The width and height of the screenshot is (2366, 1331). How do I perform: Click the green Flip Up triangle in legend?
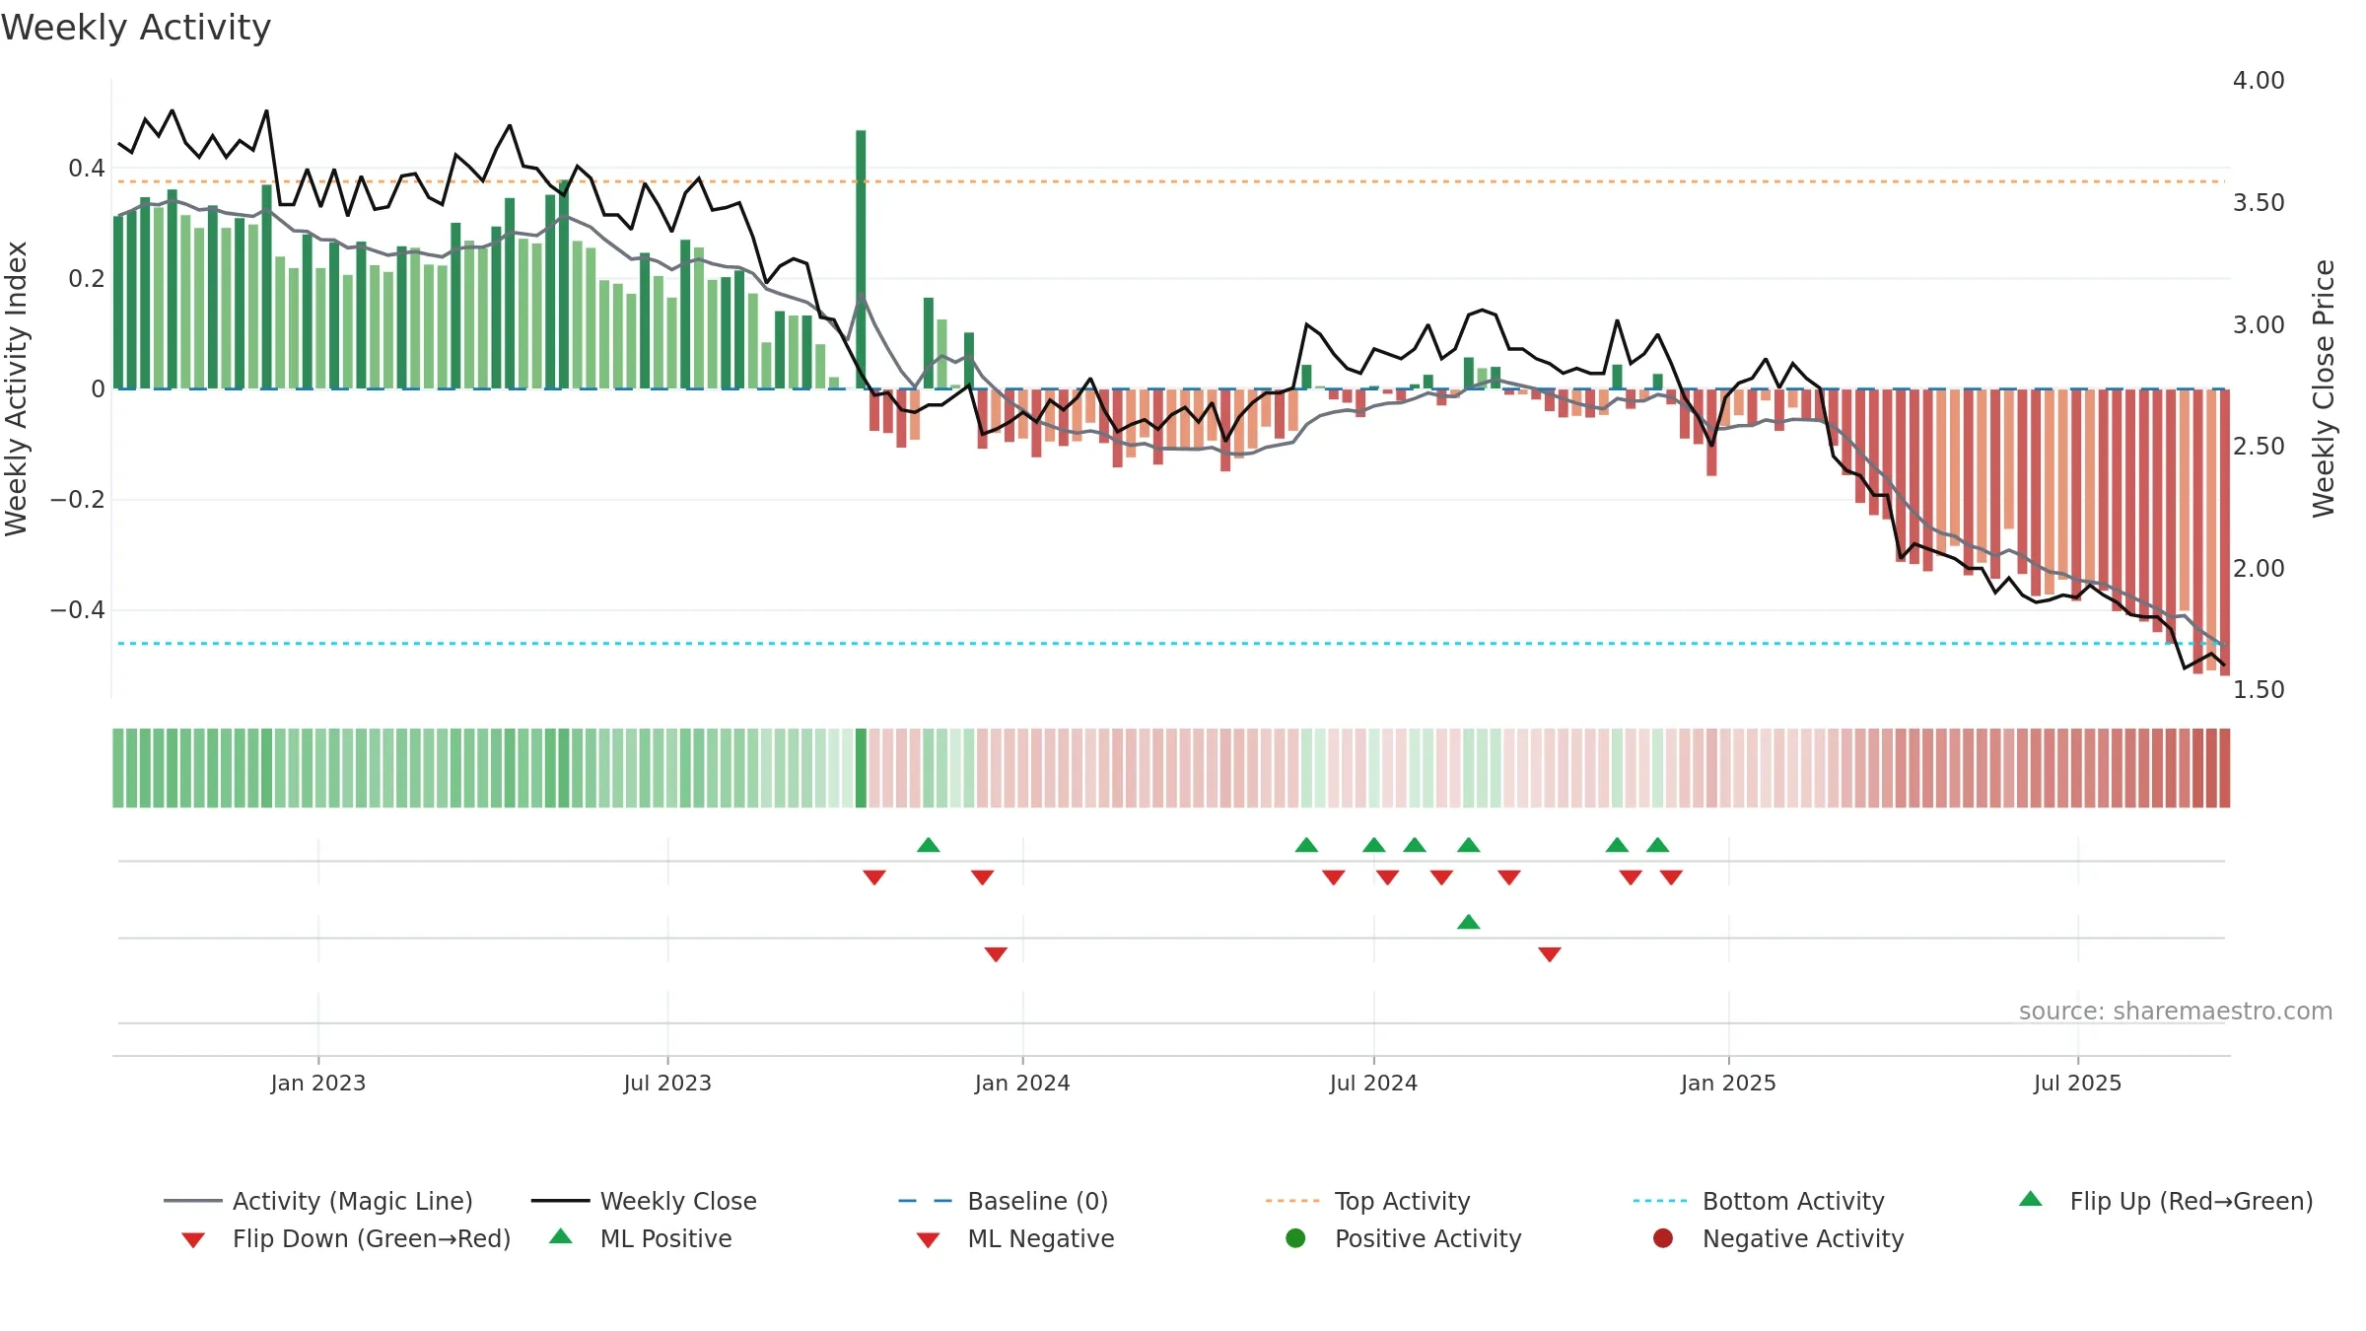[2031, 1199]
